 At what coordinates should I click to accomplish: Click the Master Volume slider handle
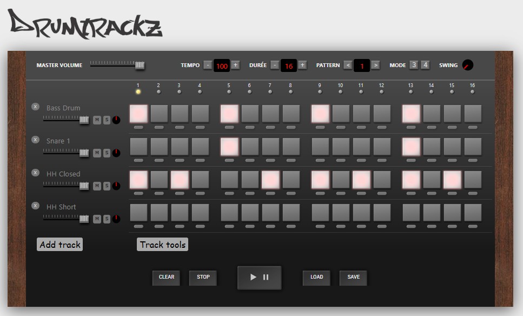140,65
